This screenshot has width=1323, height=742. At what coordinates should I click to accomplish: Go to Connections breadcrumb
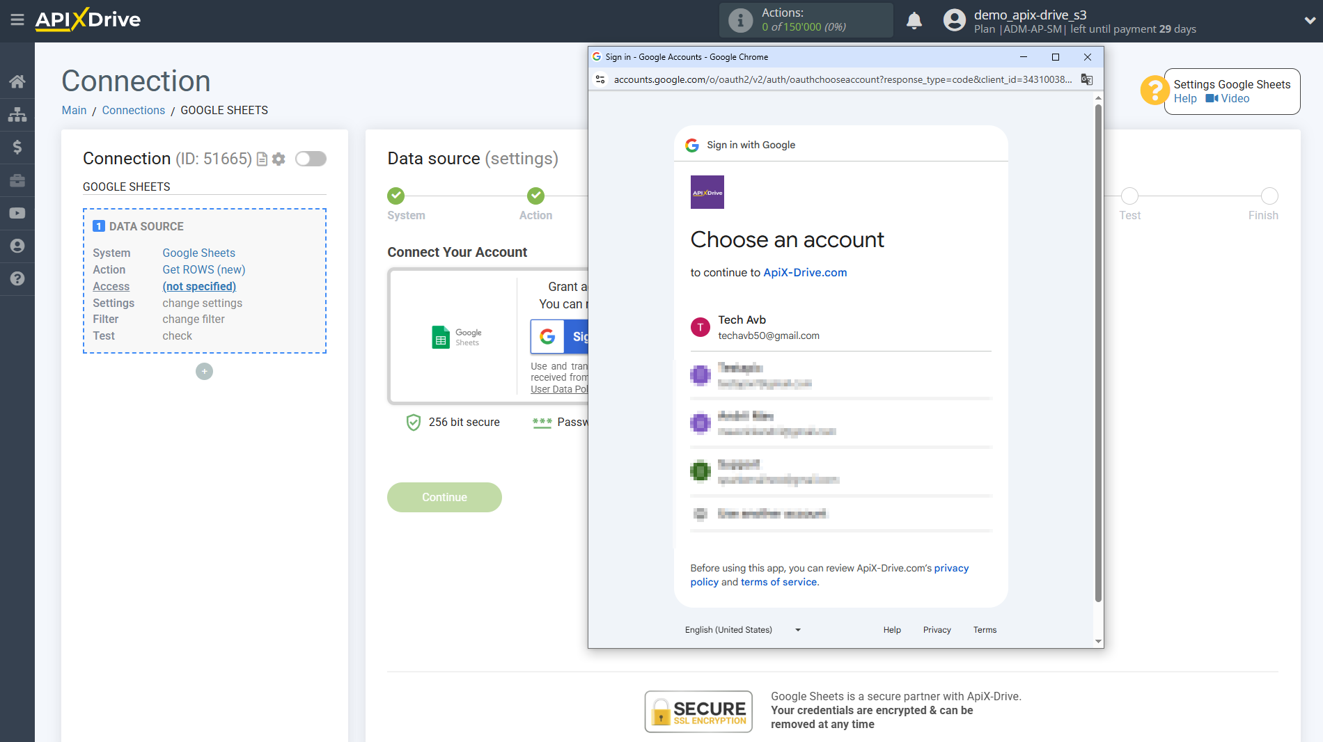tap(134, 110)
